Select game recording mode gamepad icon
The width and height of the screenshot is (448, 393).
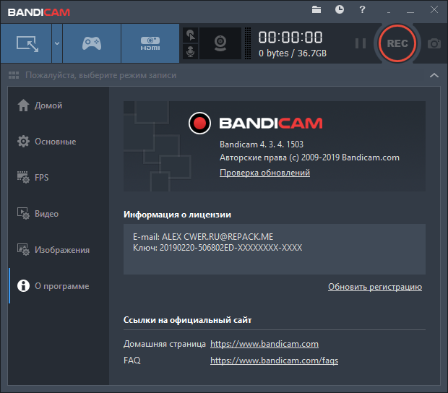coord(91,43)
